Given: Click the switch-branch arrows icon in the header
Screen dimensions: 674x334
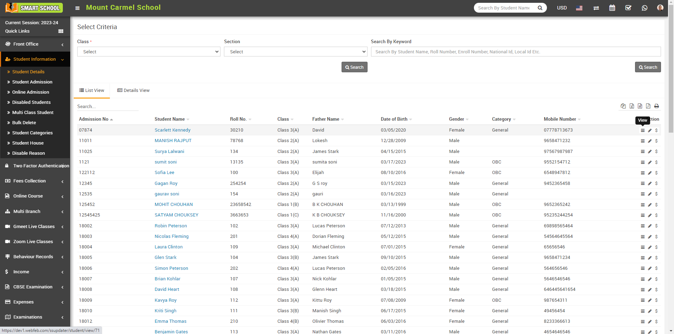Looking at the screenshot, I should pos(596,8).
